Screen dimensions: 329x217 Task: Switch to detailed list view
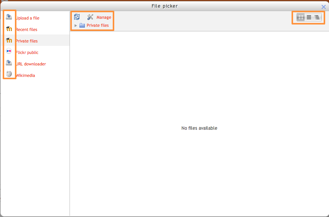click(x=309, y=18)
